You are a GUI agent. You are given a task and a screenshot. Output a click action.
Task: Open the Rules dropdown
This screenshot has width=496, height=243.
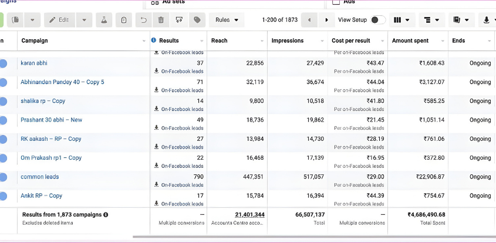(x=227, y=20)
